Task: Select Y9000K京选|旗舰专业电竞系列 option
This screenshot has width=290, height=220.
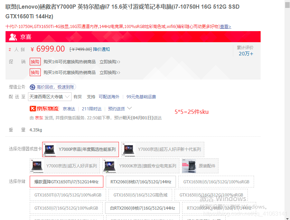Action: tap(141, 166)
